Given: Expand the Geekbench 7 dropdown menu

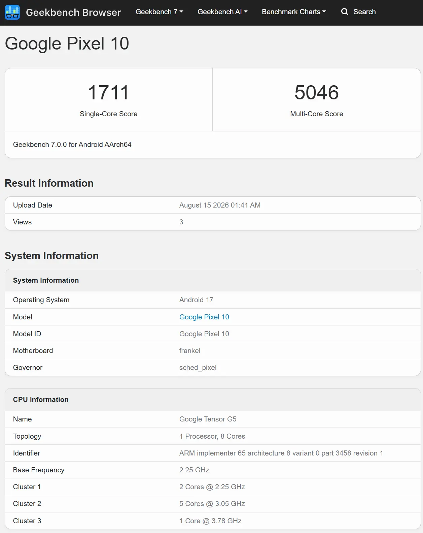Looking at the screenshot, I should [160, 12].
